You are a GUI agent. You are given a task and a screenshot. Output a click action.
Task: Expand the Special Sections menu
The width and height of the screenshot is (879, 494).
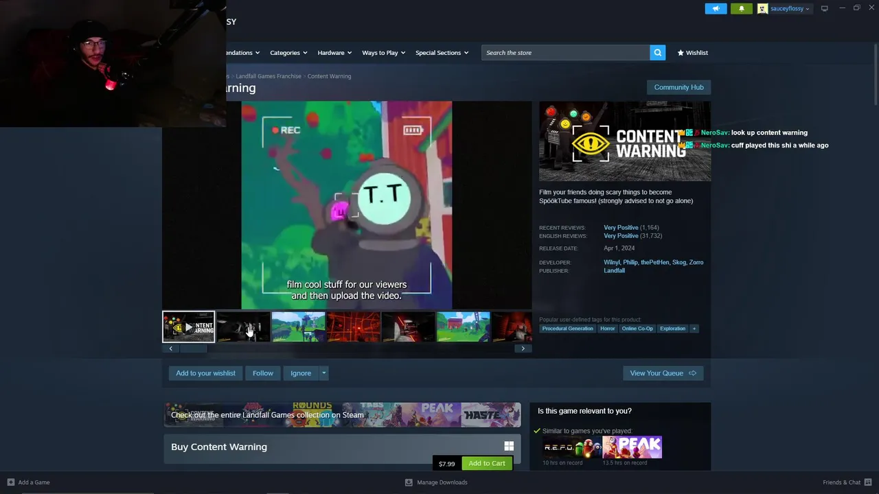[442, 53]
